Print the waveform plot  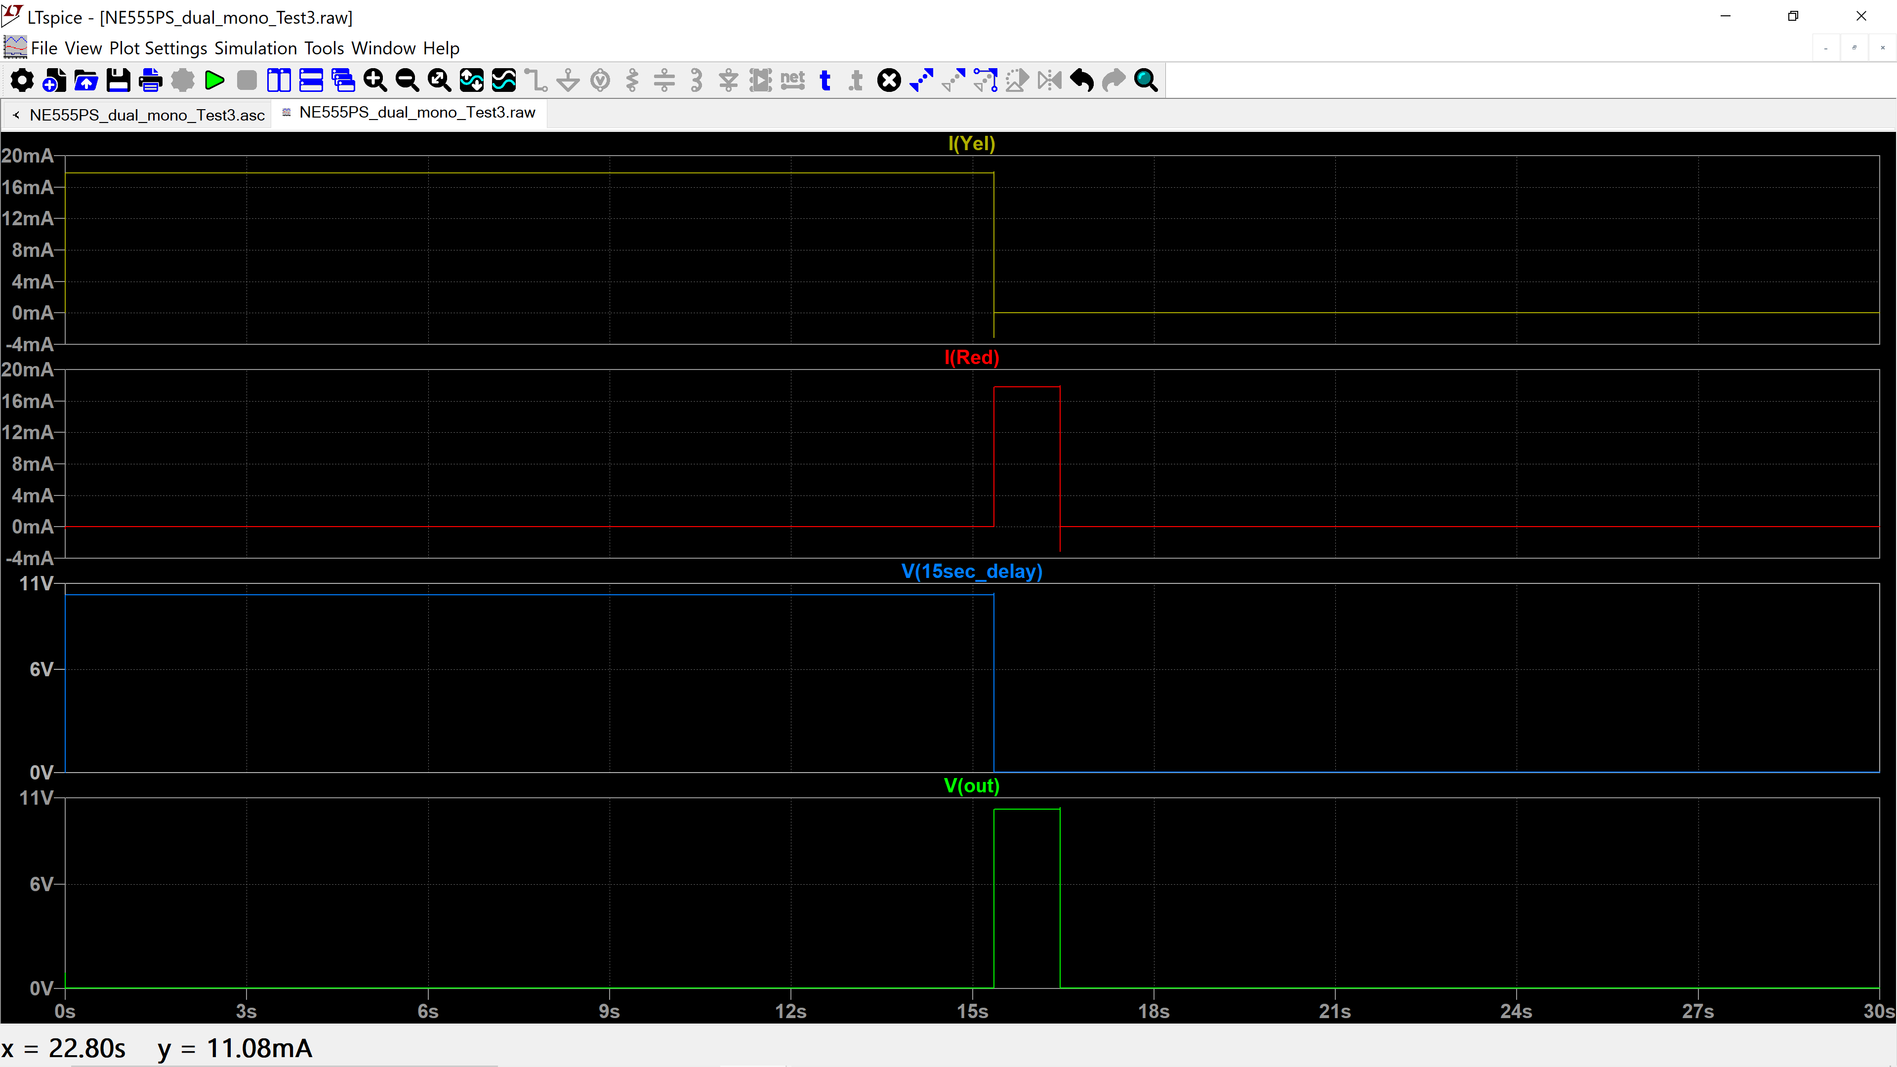tap(150, 80)
